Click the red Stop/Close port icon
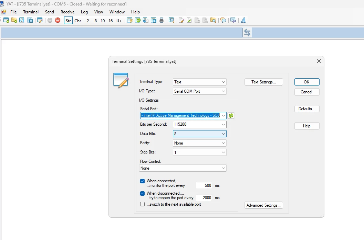Screen dimensions: 364x240 point(58,20)
